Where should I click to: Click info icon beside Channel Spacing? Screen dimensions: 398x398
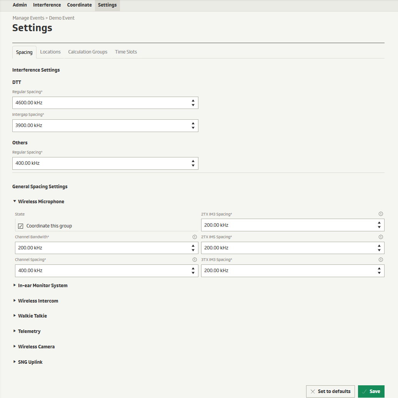(x=195, y=259)
